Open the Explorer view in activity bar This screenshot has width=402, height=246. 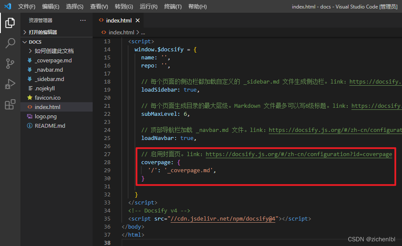click(x=10, y=23)
